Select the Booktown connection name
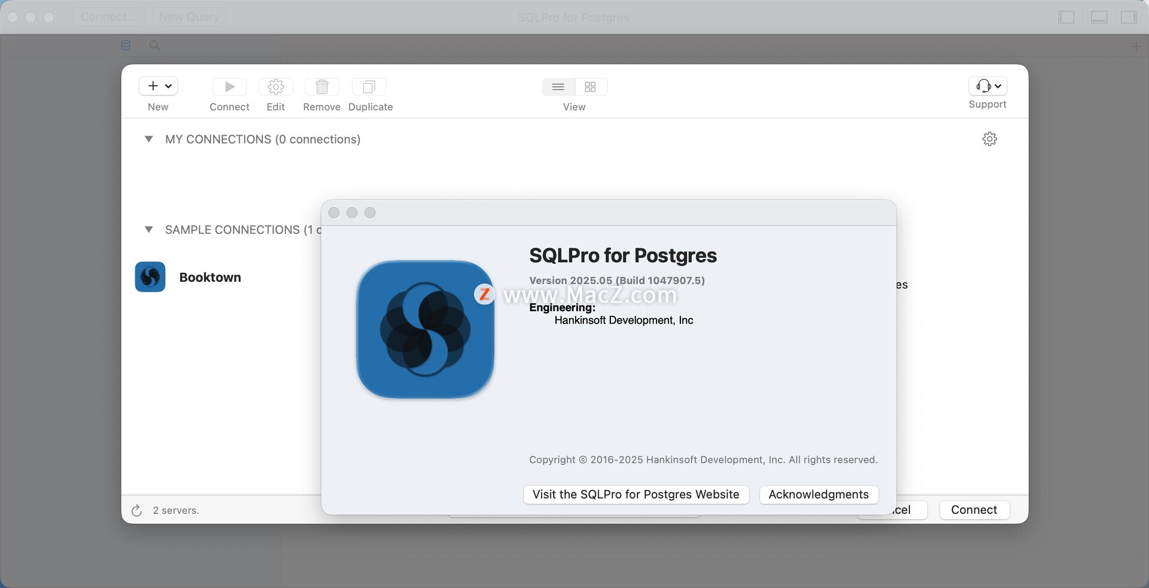This screenshot has width=1149, height=588. tap(210, 277)
